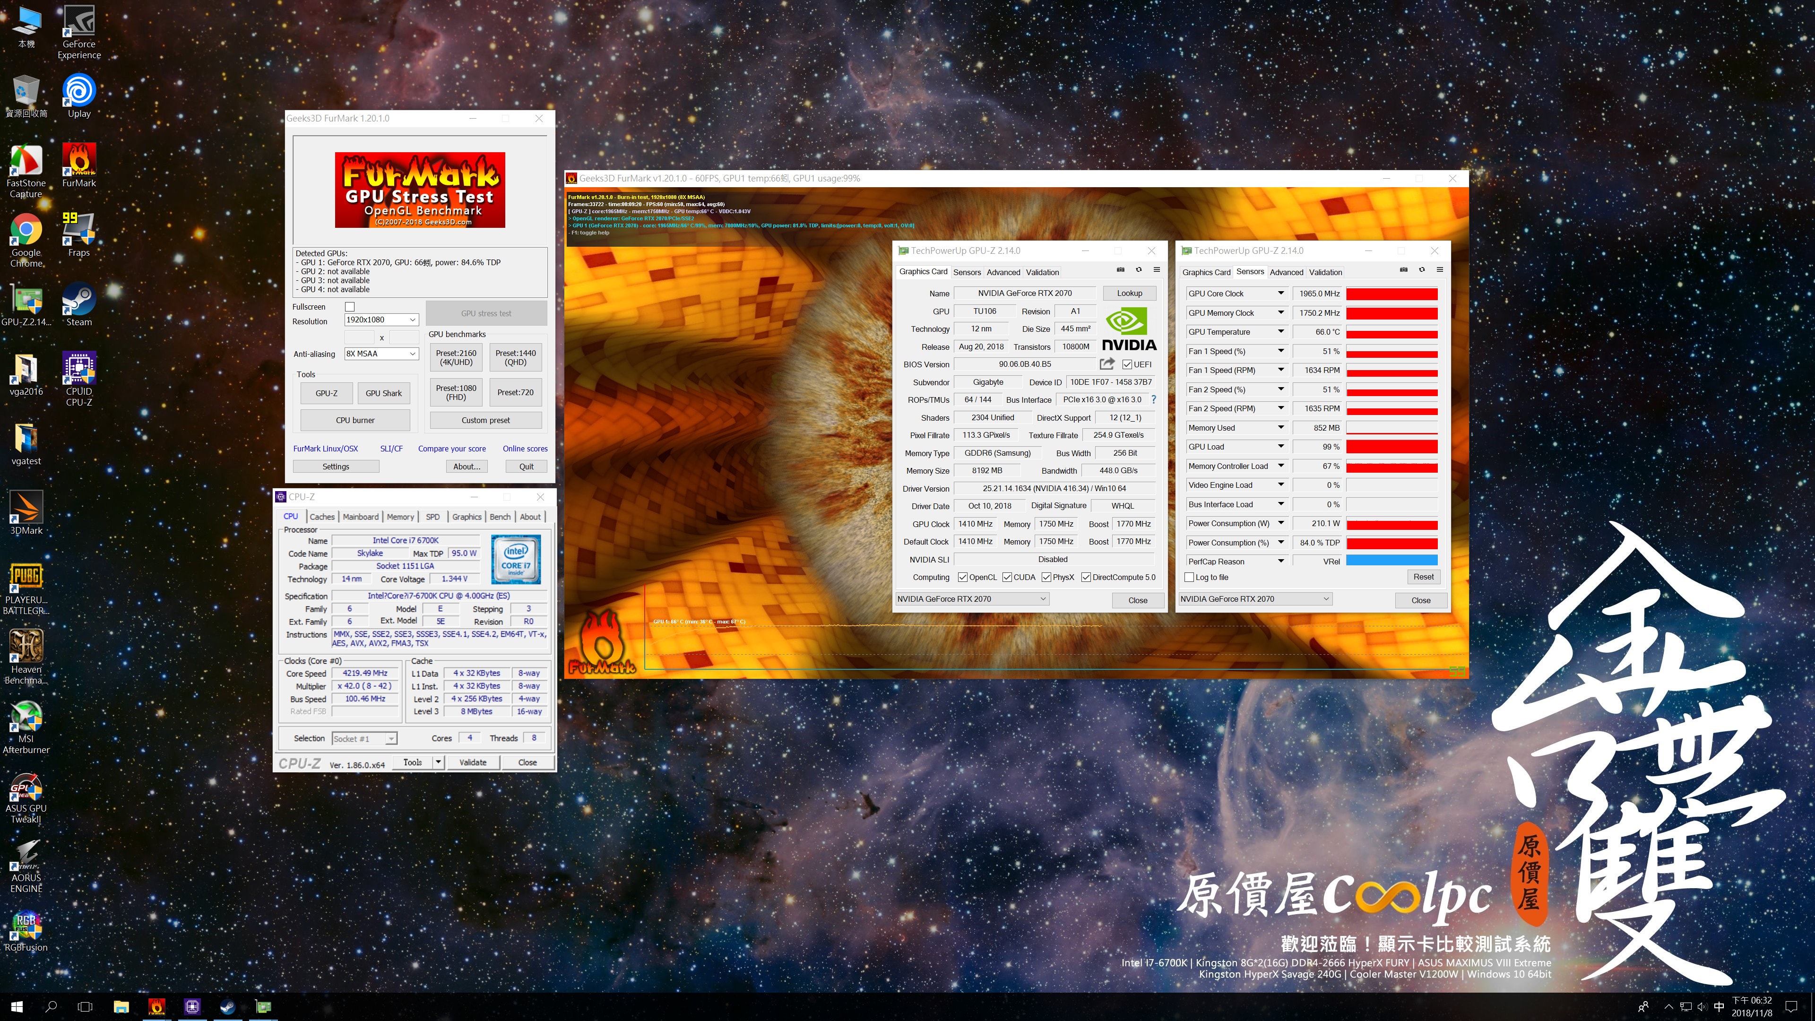Open FastStone Capture desktop shortcut
Screen dimensions: 1815x1021
[x=26, y=171]
